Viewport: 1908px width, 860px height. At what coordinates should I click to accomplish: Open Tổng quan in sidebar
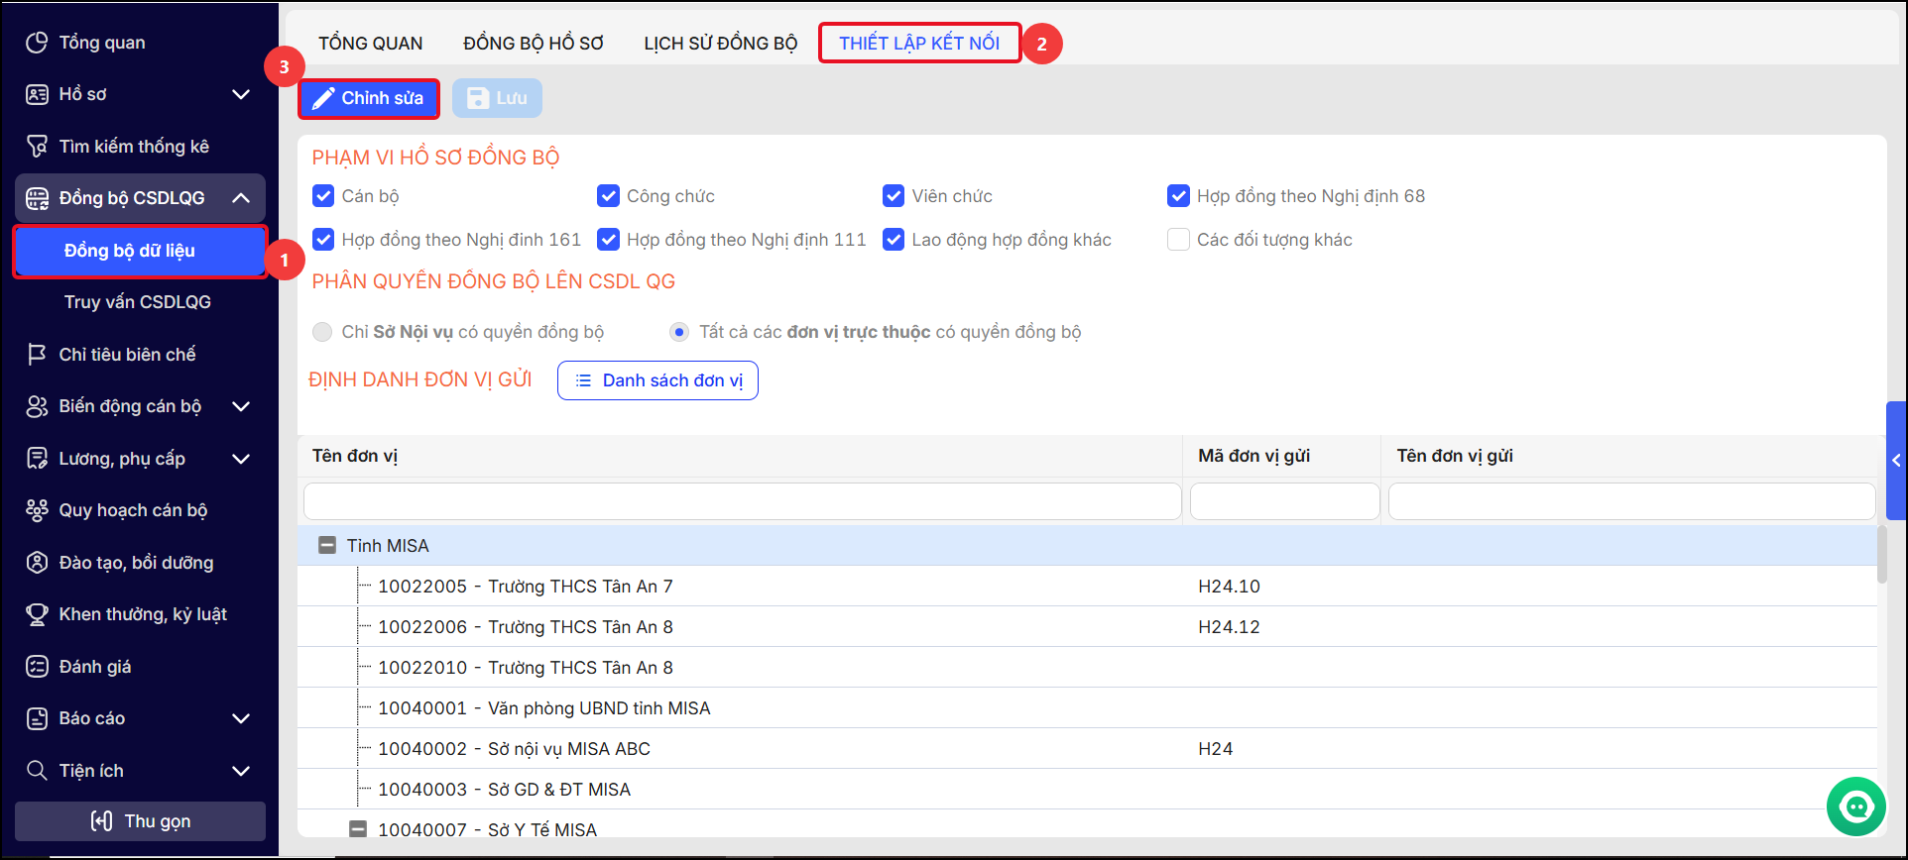(101, 43)
